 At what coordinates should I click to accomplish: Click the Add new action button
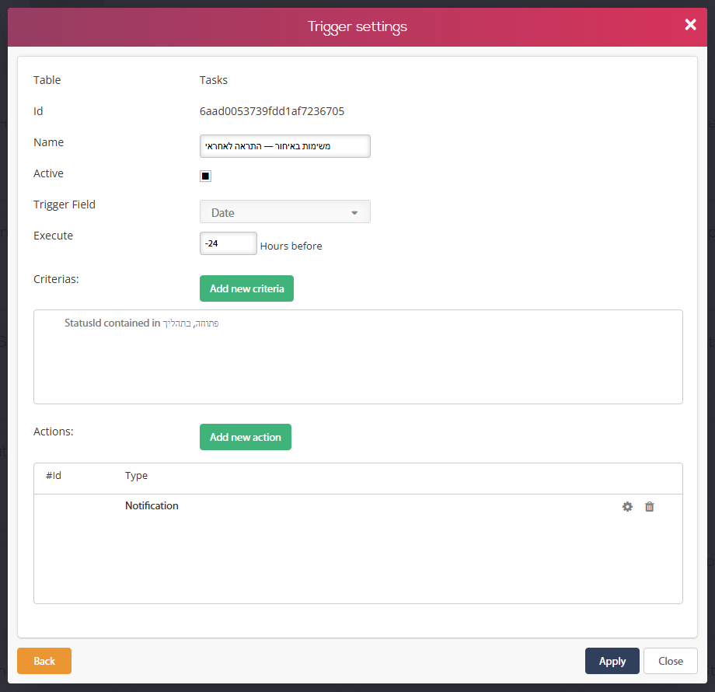(x=246, y=437)
